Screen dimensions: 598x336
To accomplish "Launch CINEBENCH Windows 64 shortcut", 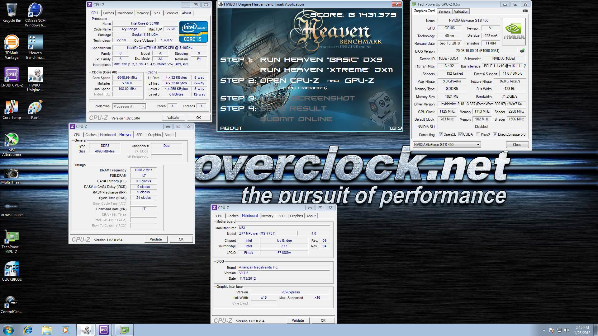I will point(35,15).
